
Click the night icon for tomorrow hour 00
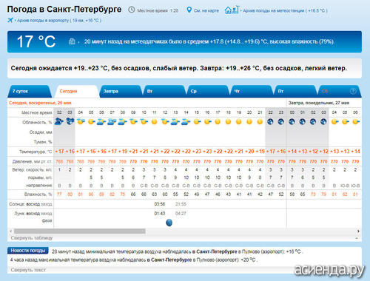tap(292, 121)
